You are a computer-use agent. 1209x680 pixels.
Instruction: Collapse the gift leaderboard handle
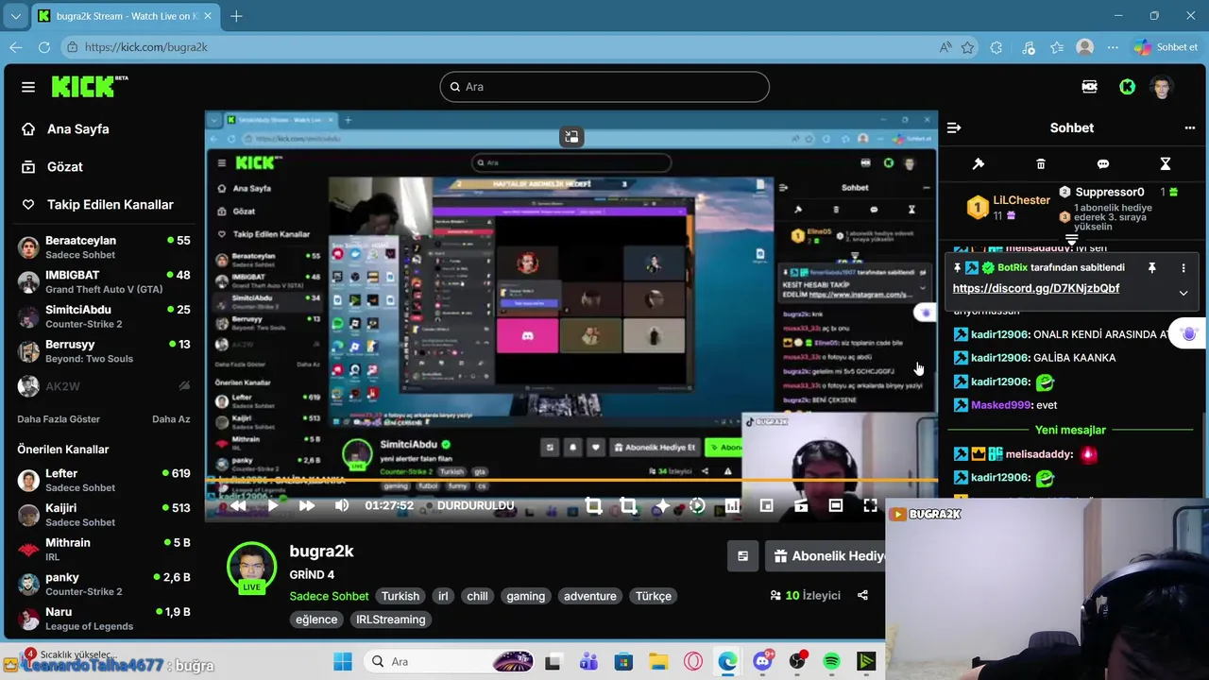pyautogui.click(x=1072, y=241)
